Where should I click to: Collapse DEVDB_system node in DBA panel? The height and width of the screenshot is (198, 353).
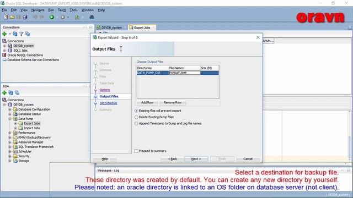click(4, 105)
